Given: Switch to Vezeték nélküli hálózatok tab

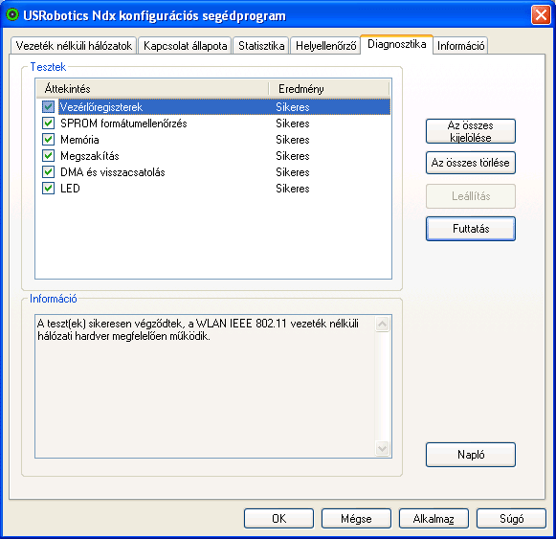Looking at the screenshot, I should tap(74, 46).
